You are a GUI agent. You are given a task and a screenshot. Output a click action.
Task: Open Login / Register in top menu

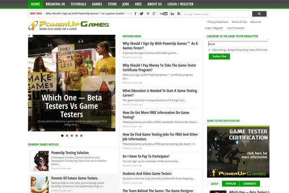tap(181, 4)
